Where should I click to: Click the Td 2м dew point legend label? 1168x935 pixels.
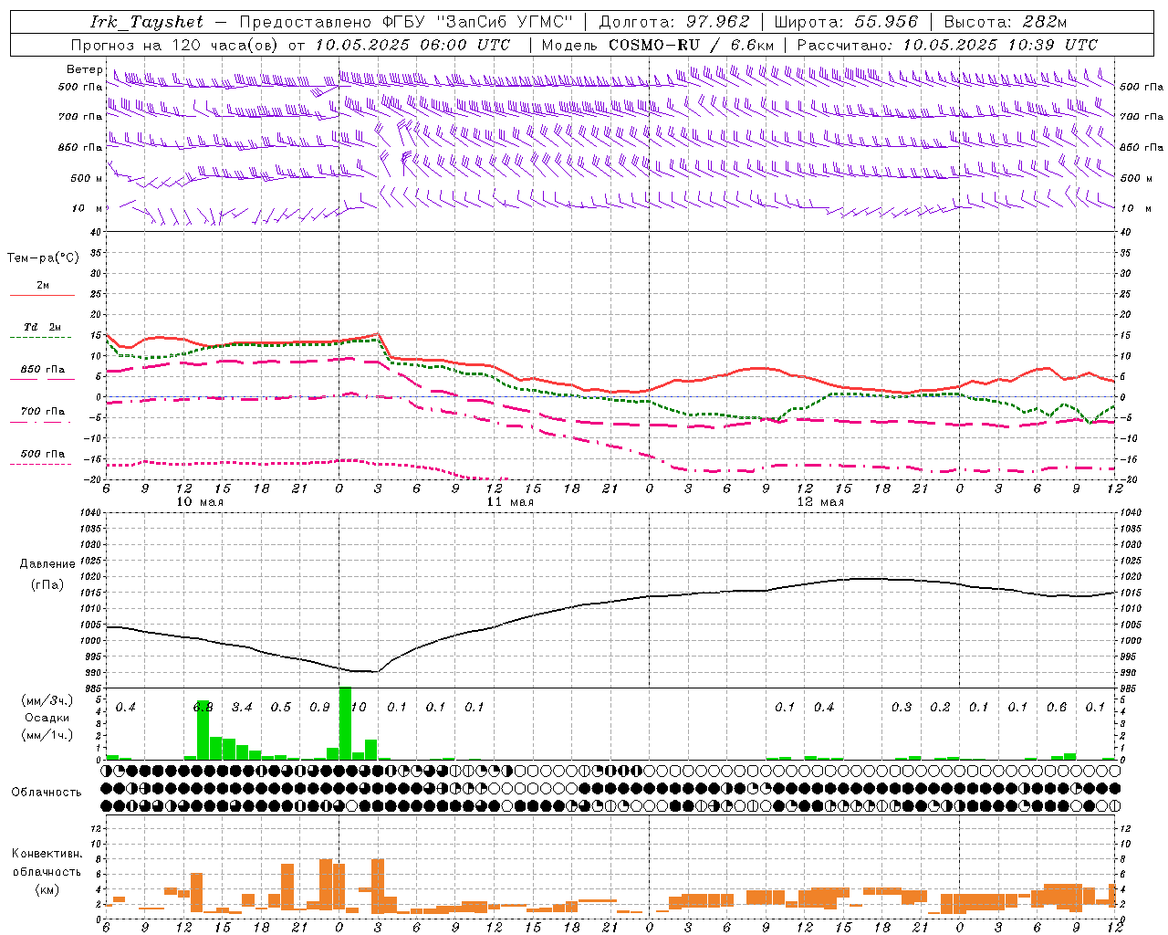point(43,327)
